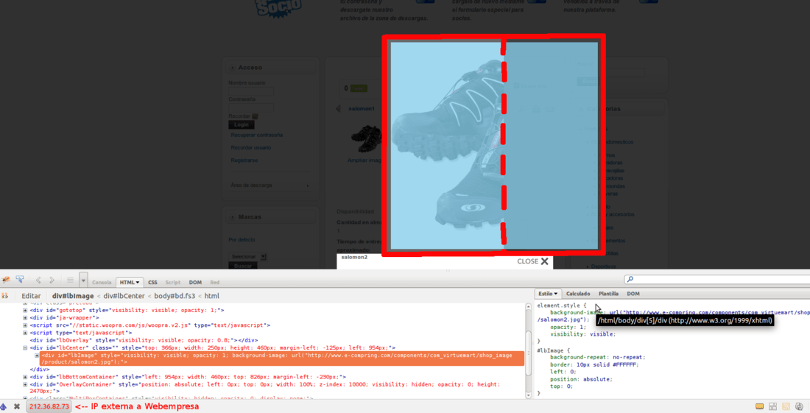This screenshot has width=810, height=413.
Task: Open the CSS tab
Action: 152,283
